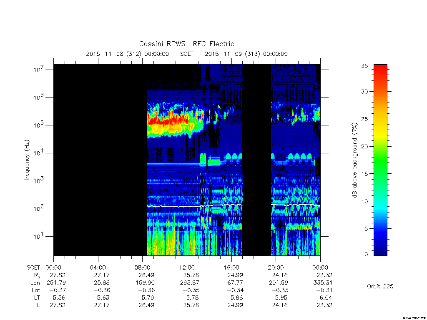Click the 12:00 time tick label
The width and height of the screenshot is (427, 320).
[187, 267]
